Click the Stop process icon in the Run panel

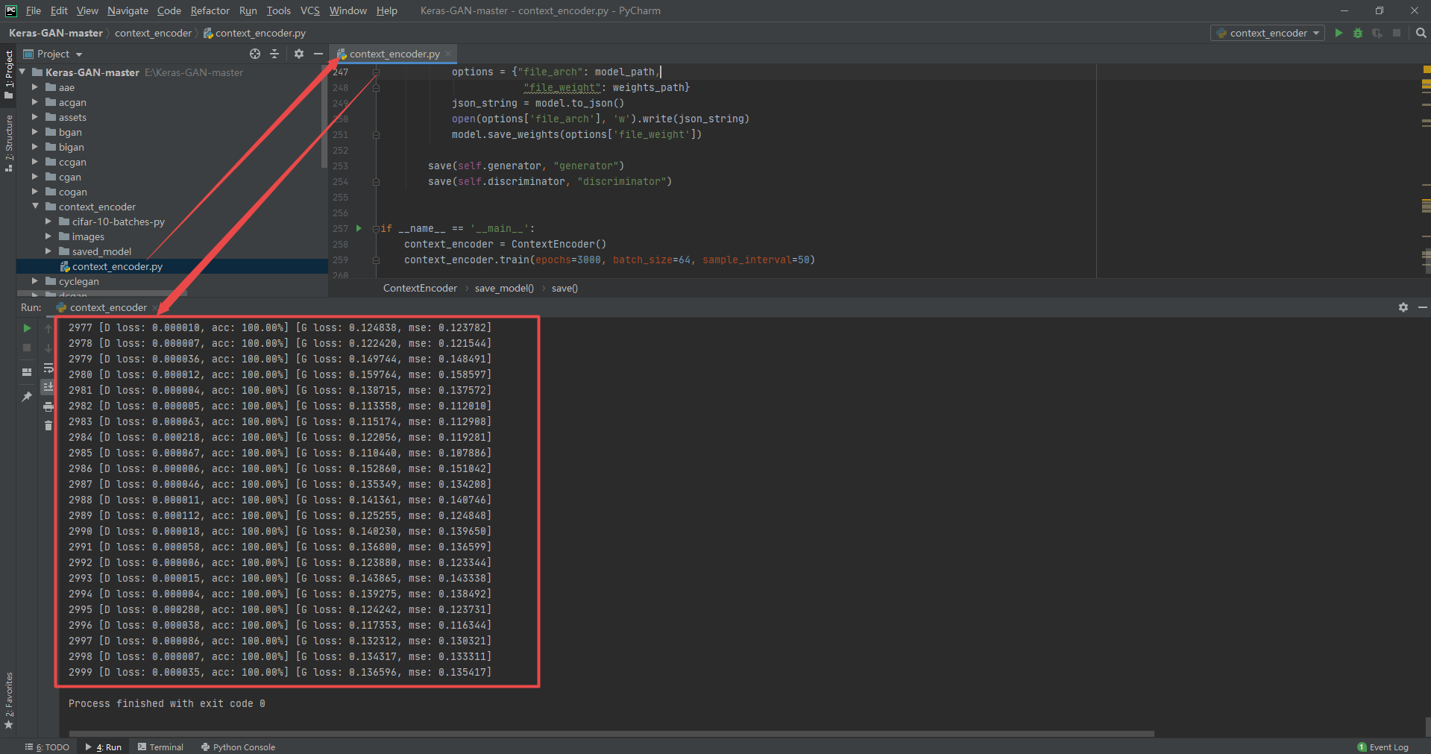tap(27, 348)
